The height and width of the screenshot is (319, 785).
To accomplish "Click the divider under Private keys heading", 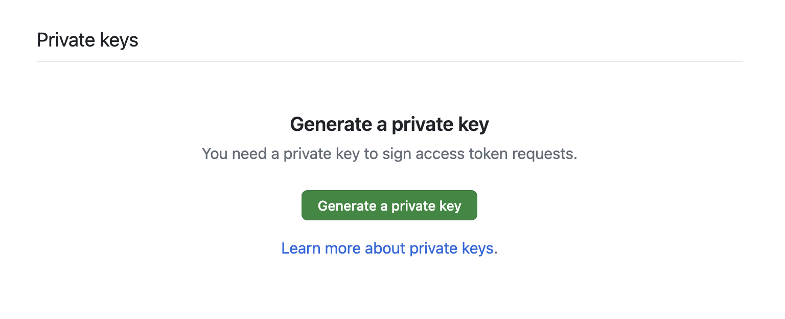I will pyautogui.click(x=389, y=61).
